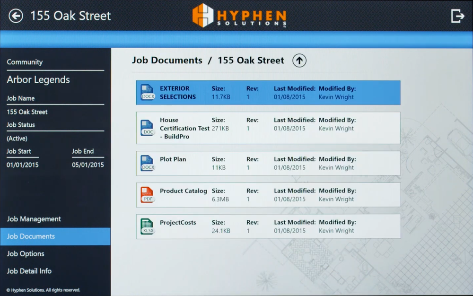This screenshot has width=473, height=296.
Task: Click the XLSX icon for ProjectCosts
Action: [148, 226]
